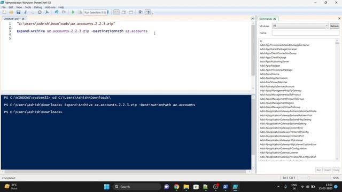Create a new script with New icon
The height and width of the screenshot is (192, 342).
click(4, 12)
